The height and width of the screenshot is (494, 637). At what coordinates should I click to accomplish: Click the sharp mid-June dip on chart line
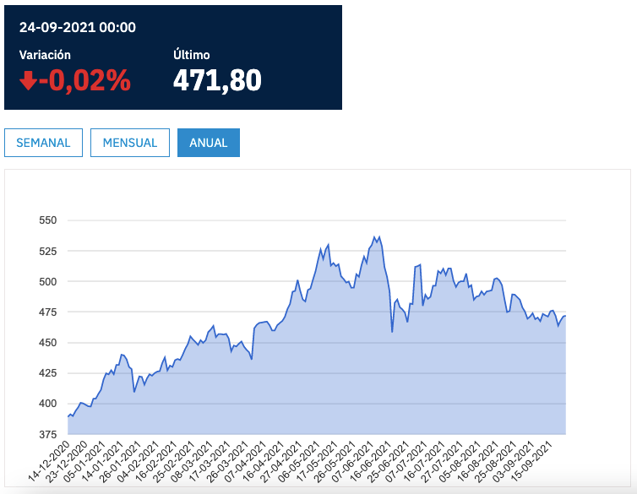click(393, 332)
